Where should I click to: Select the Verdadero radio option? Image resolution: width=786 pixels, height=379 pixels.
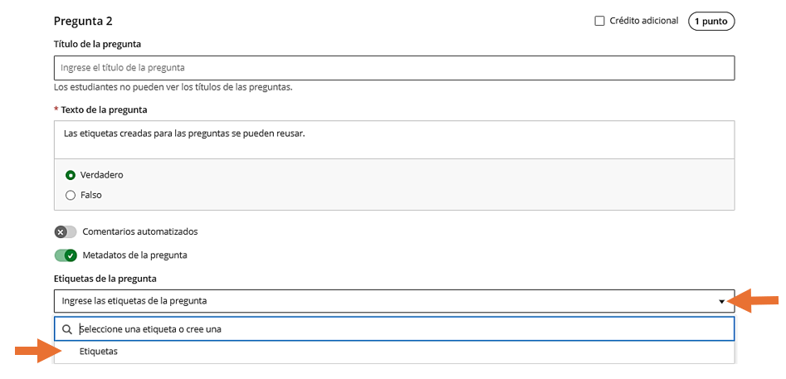coord(71,175)
